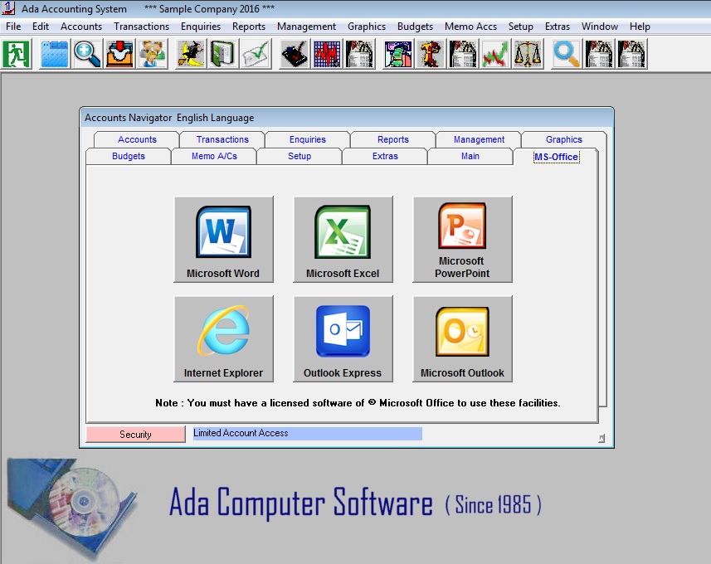Open the Help menu
711x564 pixels.
click(x=640, y=27)
